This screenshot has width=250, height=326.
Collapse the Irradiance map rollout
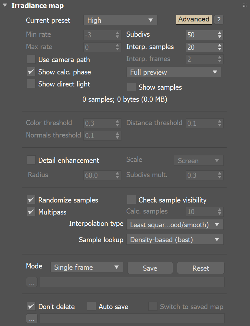pos(4,5)
